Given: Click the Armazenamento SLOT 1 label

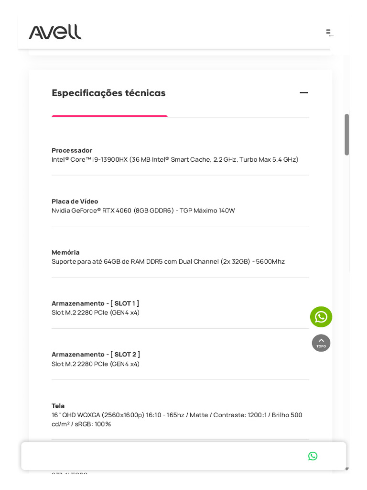Looking at the screenshot, I should pos(95,303).
